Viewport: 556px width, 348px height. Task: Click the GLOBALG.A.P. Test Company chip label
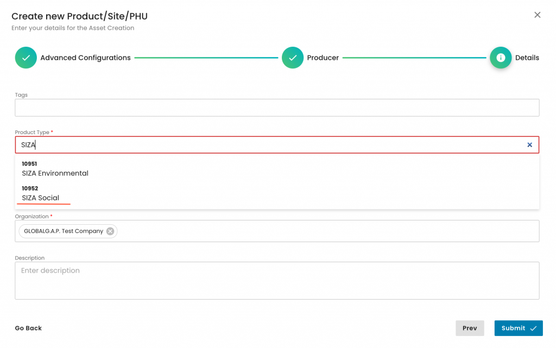point(64,231)
